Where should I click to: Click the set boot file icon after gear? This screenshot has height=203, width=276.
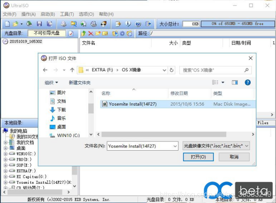pos(129,33)
